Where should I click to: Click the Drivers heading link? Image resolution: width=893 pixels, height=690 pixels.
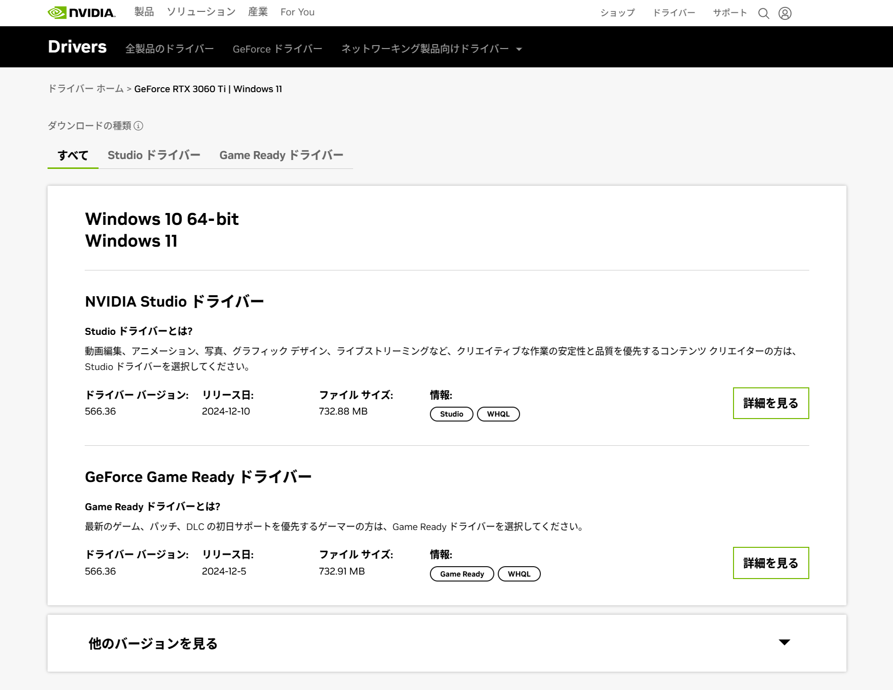pos(77,47)
